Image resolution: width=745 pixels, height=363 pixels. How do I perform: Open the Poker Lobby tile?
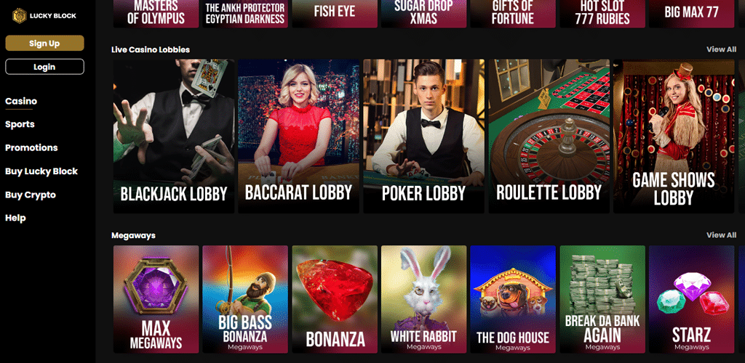[x=424, y=136]
